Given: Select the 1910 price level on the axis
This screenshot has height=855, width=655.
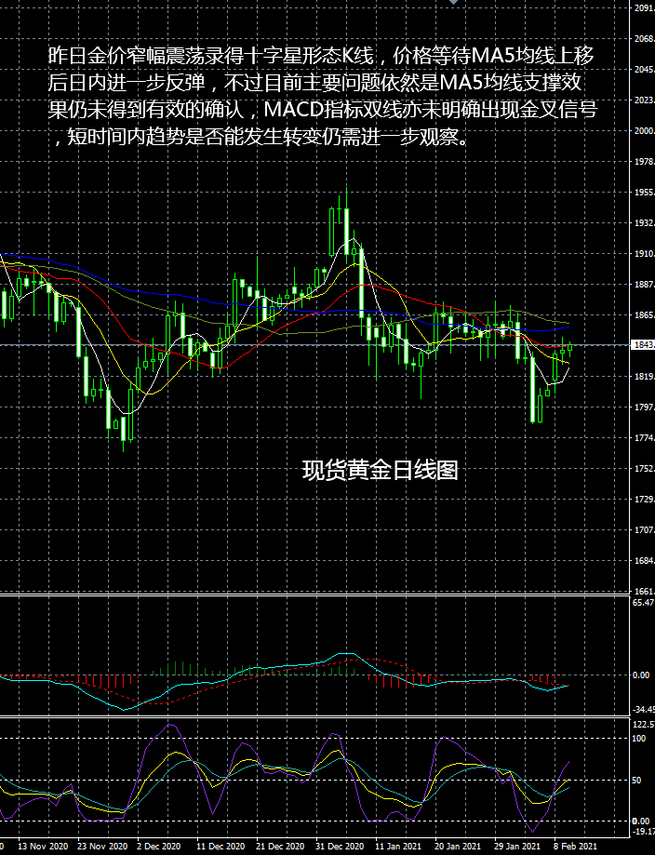Looking at the screenshot, I should click(644, 254).
